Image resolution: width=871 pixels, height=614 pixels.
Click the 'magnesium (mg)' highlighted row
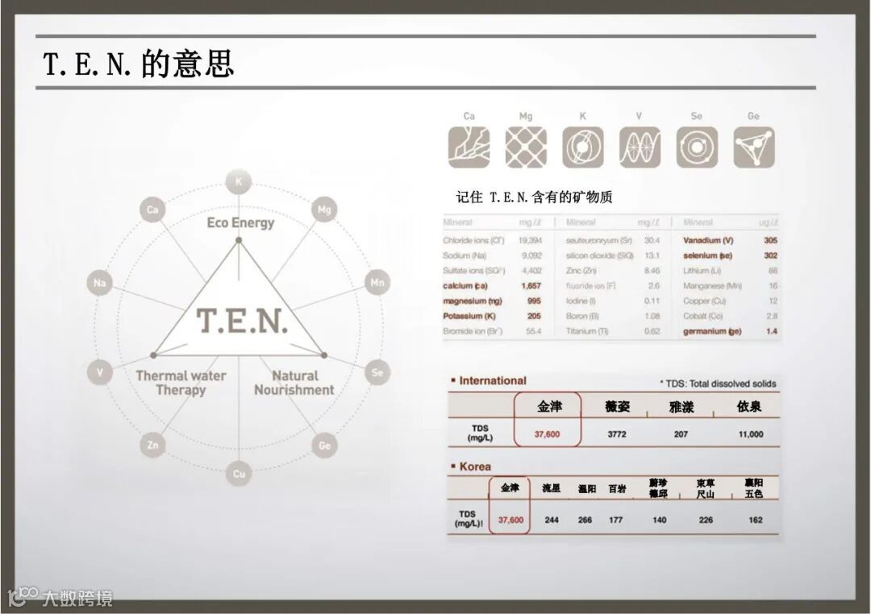click(492, 301)
